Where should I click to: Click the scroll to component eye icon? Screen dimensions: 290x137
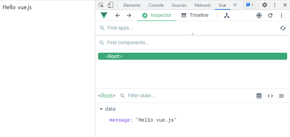pos(259,96)
